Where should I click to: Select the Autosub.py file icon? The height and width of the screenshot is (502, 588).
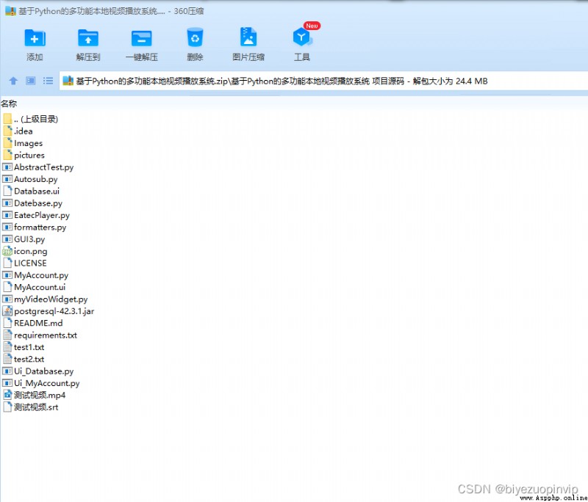pyautogui.click(x=7, y=179)
